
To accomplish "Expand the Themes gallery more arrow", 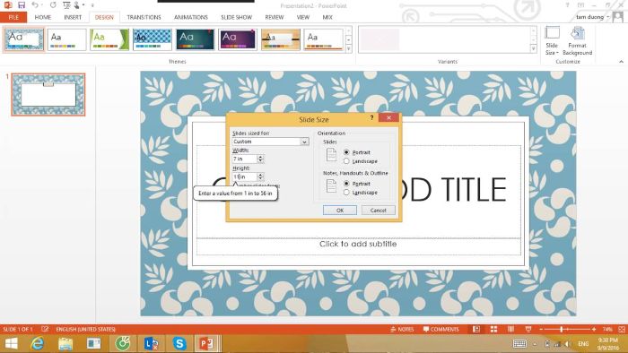I will click(348, 48).
